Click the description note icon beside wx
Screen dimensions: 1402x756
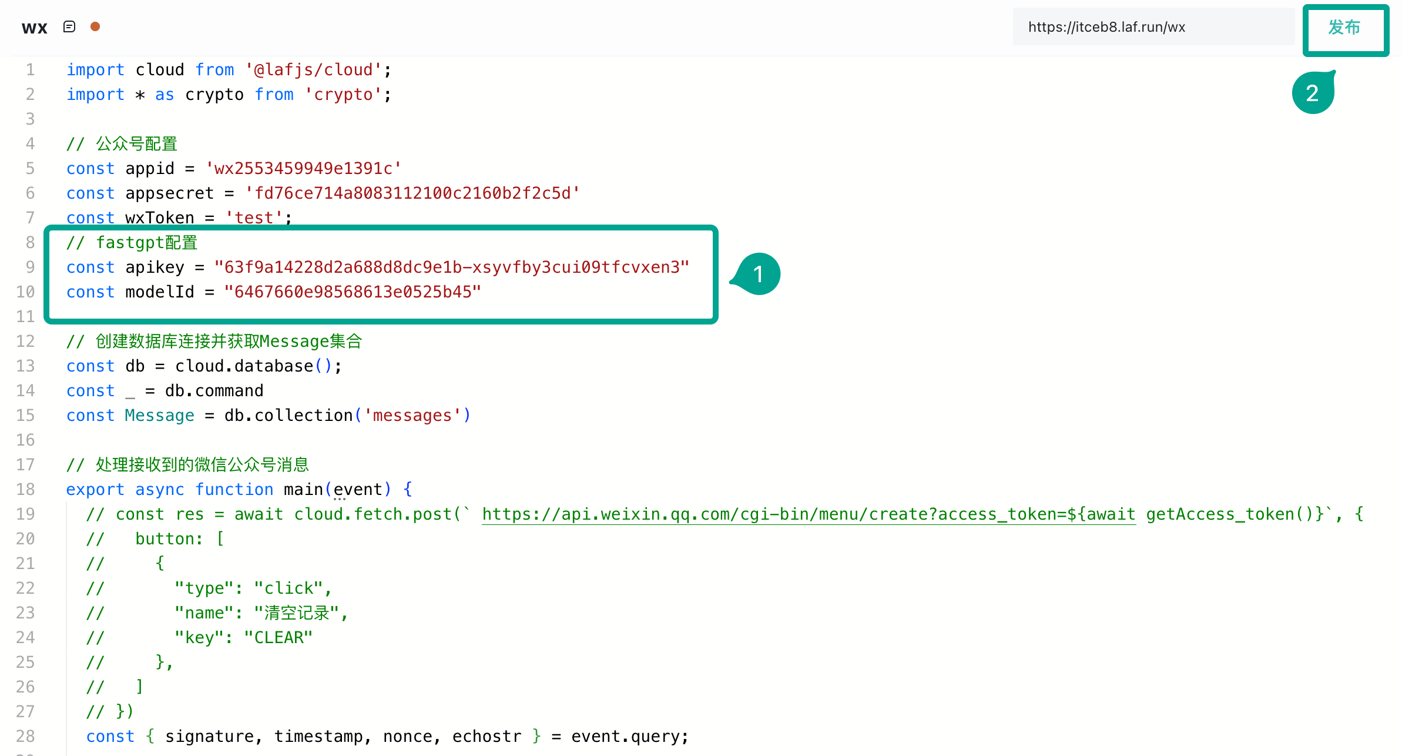(x=69, y=27)
